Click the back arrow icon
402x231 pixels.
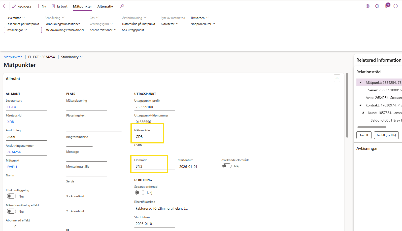coord(5,6)
